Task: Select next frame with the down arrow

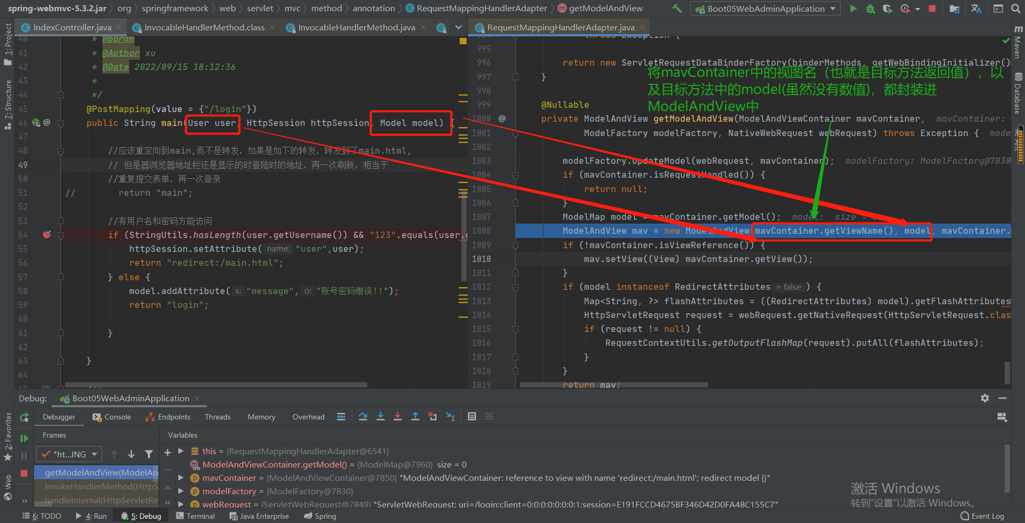Action: (131, 454)
